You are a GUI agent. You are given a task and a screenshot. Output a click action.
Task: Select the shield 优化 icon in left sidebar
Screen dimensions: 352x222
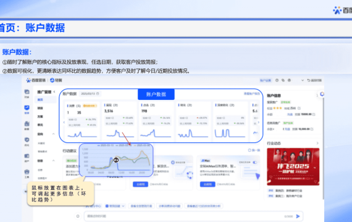27,140
